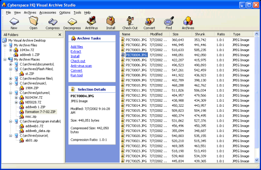261x170 pixels.
Task: Open the Accessories menu
Action: (x=48, y=13)
